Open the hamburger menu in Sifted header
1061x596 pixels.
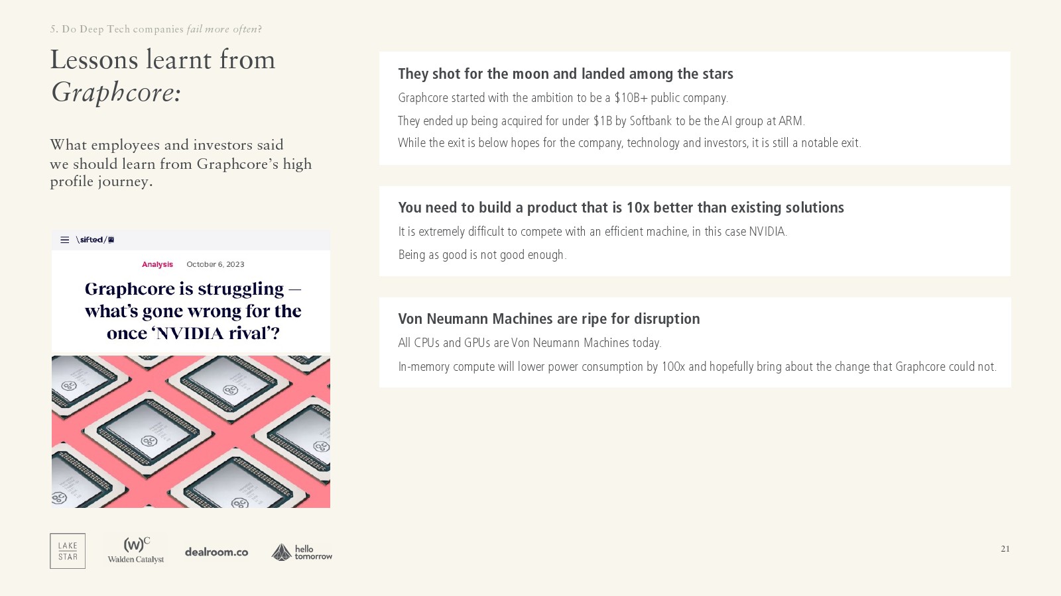(64, 240)
